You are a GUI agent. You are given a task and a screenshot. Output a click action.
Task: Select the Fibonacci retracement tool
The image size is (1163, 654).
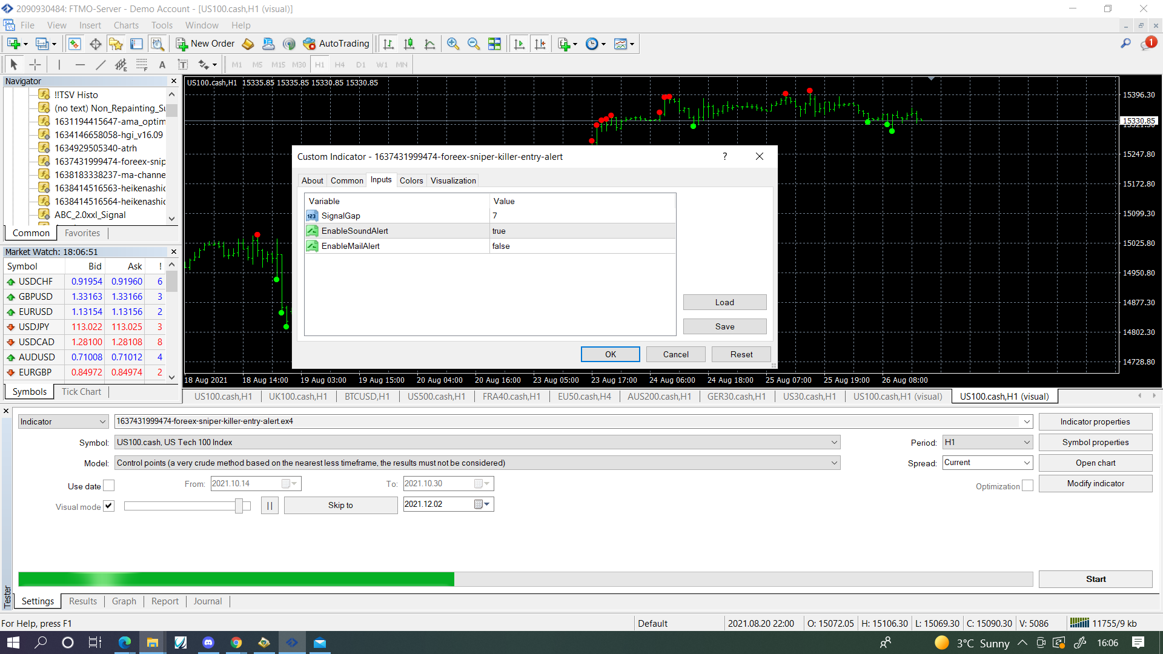[142, 64]
